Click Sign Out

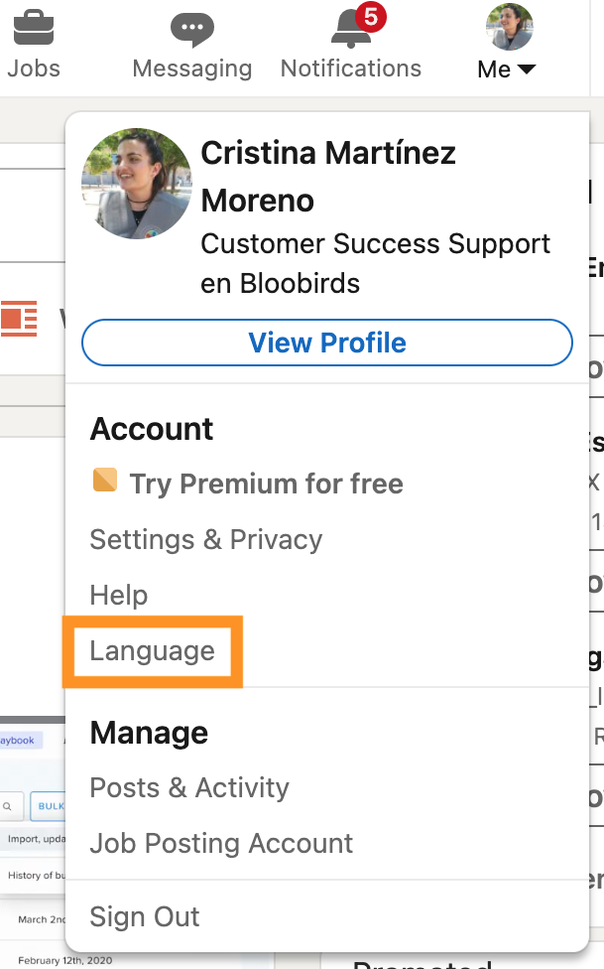click(x=145, y=916)
